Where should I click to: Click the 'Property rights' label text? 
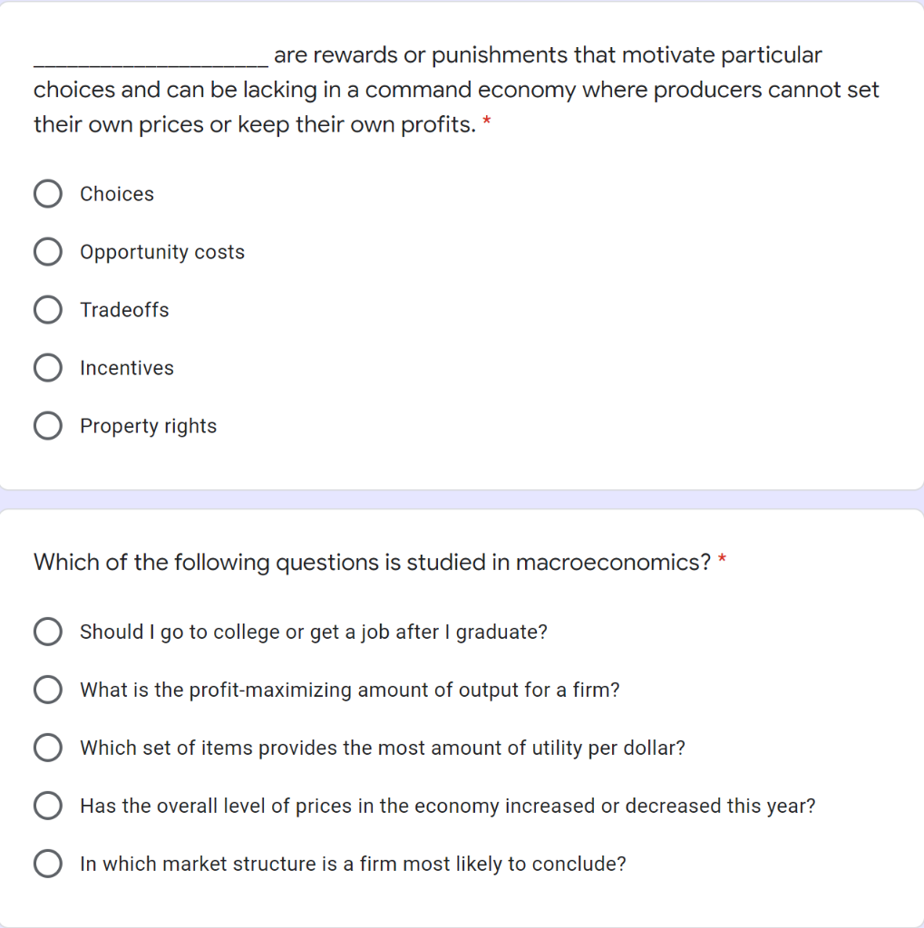click(x=148, y=426)
